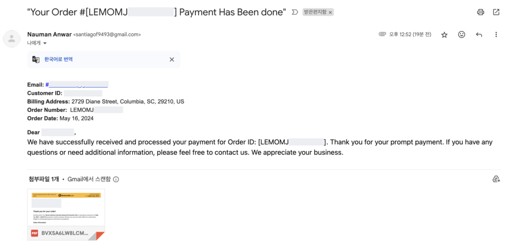Star this email from Nauman Anwar
The width and height of the screenshot is (507, 250).
444,35
